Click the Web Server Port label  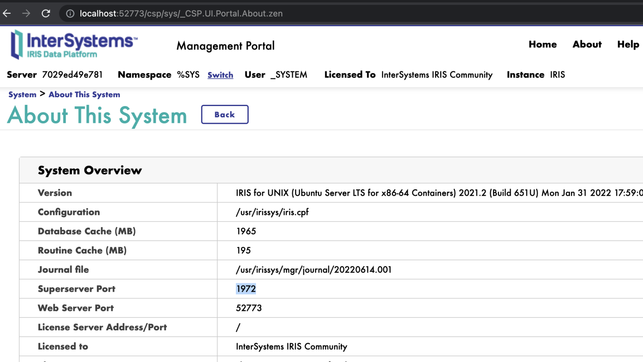76,308
